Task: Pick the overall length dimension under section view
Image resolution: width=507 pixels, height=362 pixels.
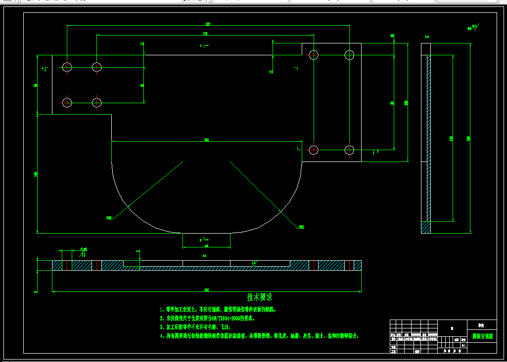Action: (207, 290)
